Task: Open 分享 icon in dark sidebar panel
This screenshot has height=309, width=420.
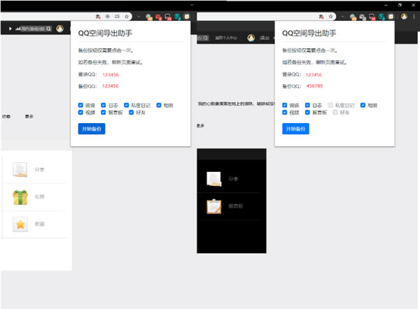Action: pyautogui.click(x=214, y=179)
